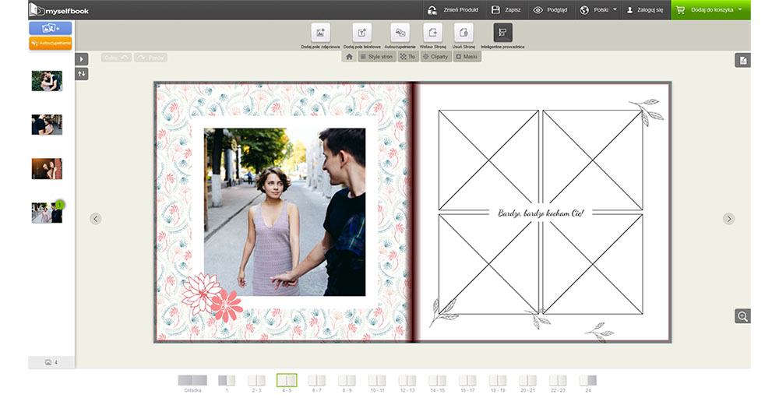Toggle Inteligentne prowadnice guides
This screenshot has width=779, height=398.
point(502,33)
